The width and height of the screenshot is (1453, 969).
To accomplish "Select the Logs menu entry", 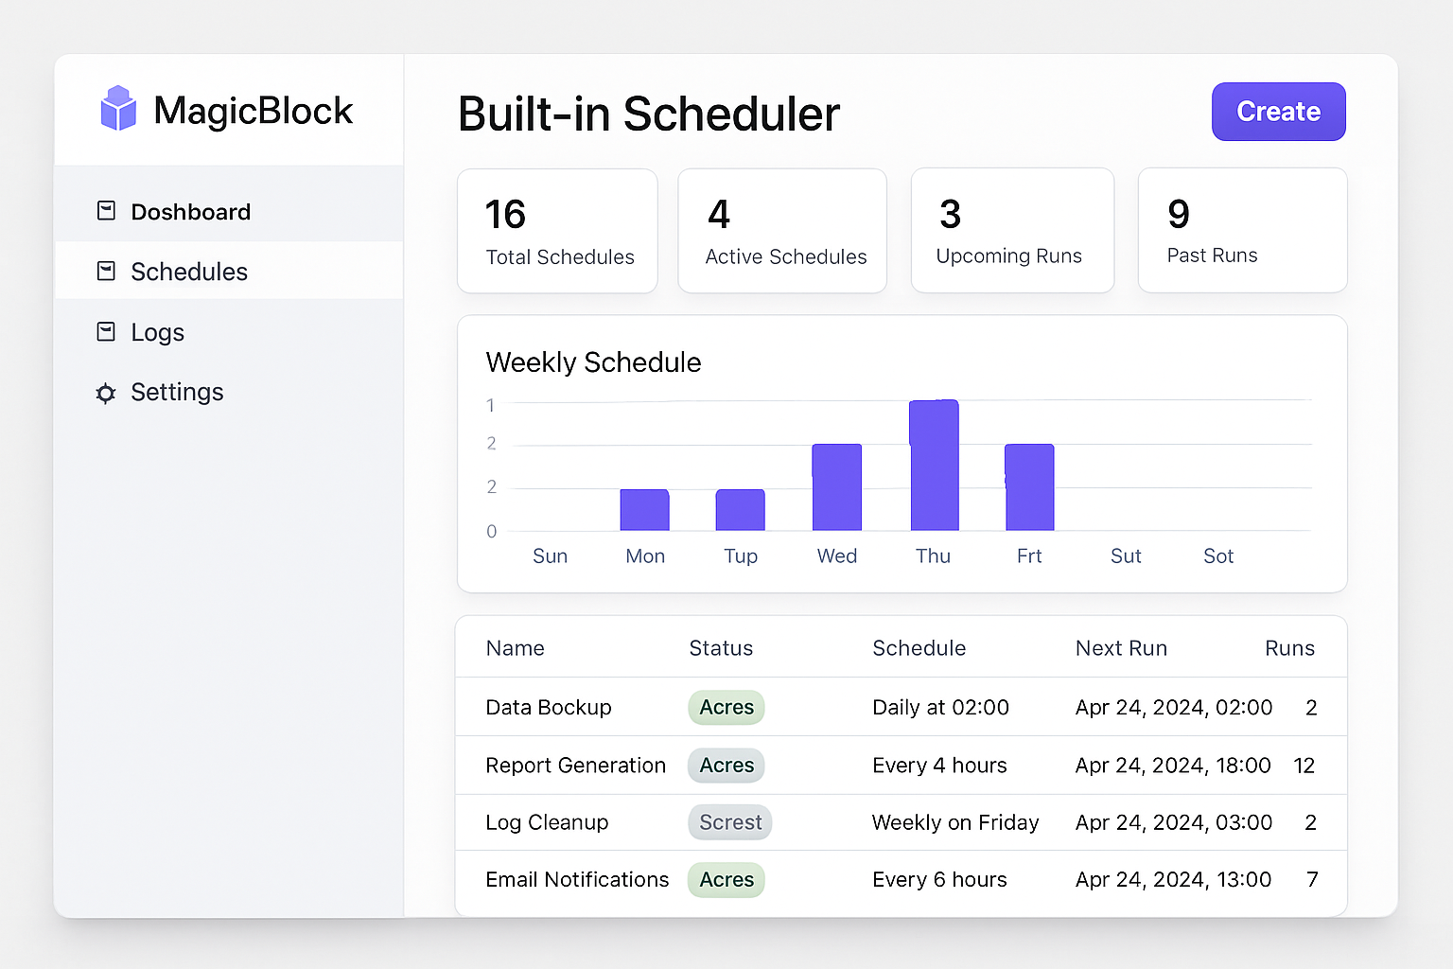I will coord(157,331).
